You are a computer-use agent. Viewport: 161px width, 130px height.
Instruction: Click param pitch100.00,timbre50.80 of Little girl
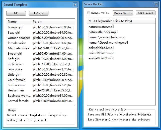[x=53, y=75]
